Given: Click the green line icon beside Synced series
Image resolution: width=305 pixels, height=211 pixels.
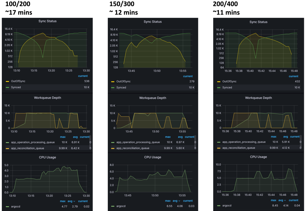Looking at the screenshot, I should (x=7, y=87).
